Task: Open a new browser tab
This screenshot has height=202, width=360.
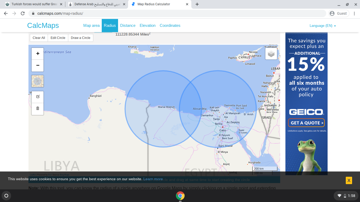Action: [197, 4]
